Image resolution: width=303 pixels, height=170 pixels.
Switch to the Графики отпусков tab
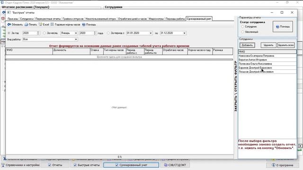(73, 19)
